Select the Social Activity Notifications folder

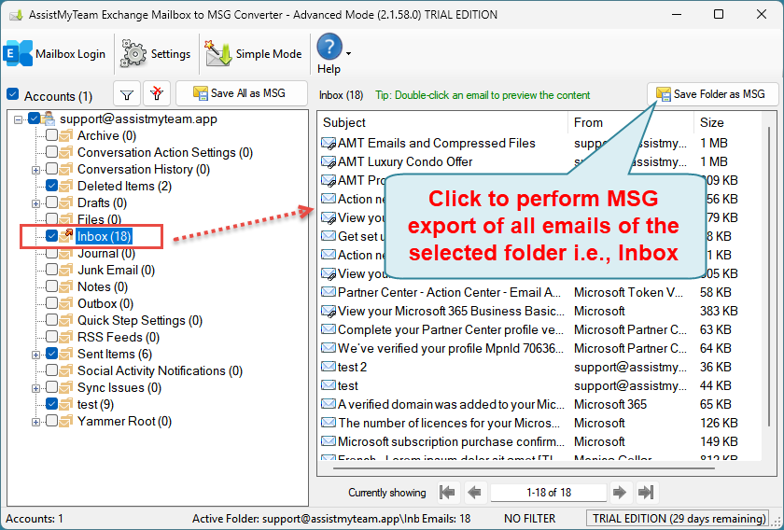pyautogui.click(x=160, y=370)
